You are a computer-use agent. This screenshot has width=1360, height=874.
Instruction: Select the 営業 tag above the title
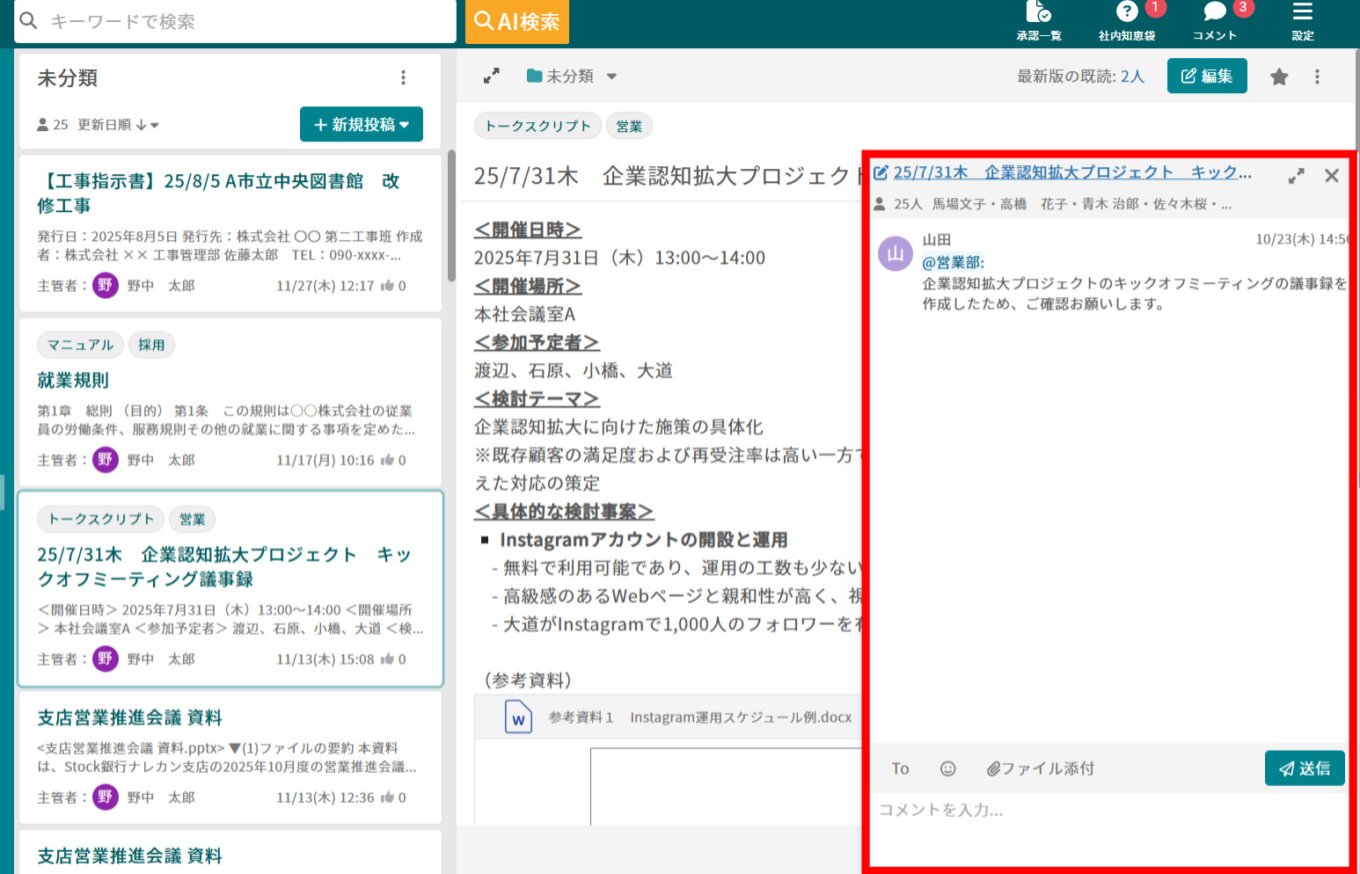click(x=629, y=126)
